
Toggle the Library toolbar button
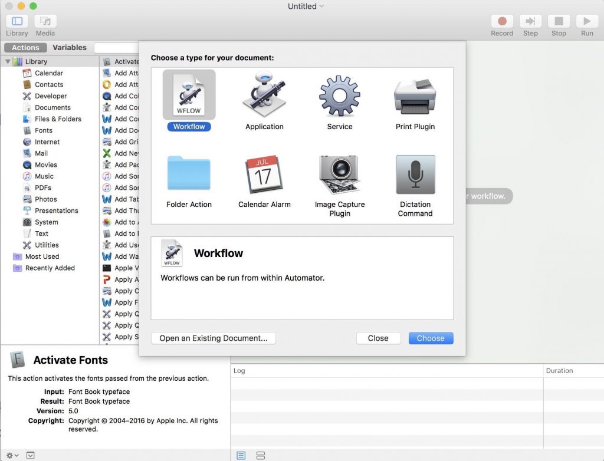[x=17, y=21]
